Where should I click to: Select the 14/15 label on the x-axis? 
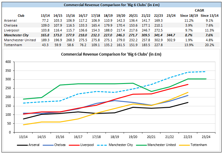point(41,137)
